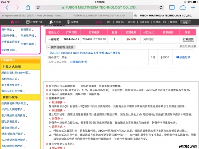Image resolution: width=199 pixels, height=149 pixels.
Task: Close the active FUBON tab
Action: (x=136, y=16)
